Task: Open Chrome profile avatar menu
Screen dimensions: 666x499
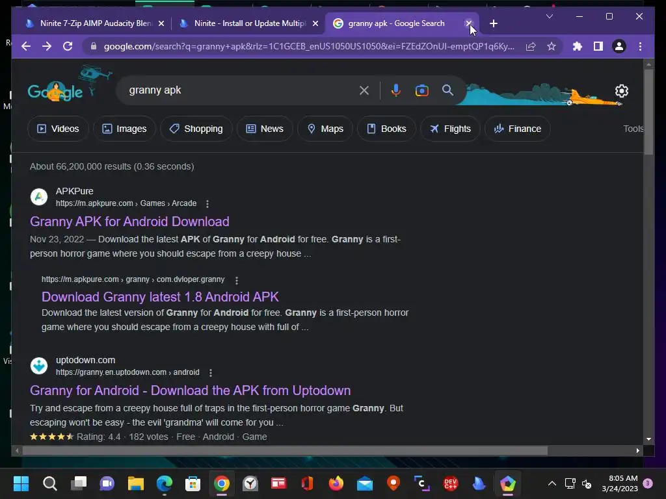Action: tap(619, 46)
